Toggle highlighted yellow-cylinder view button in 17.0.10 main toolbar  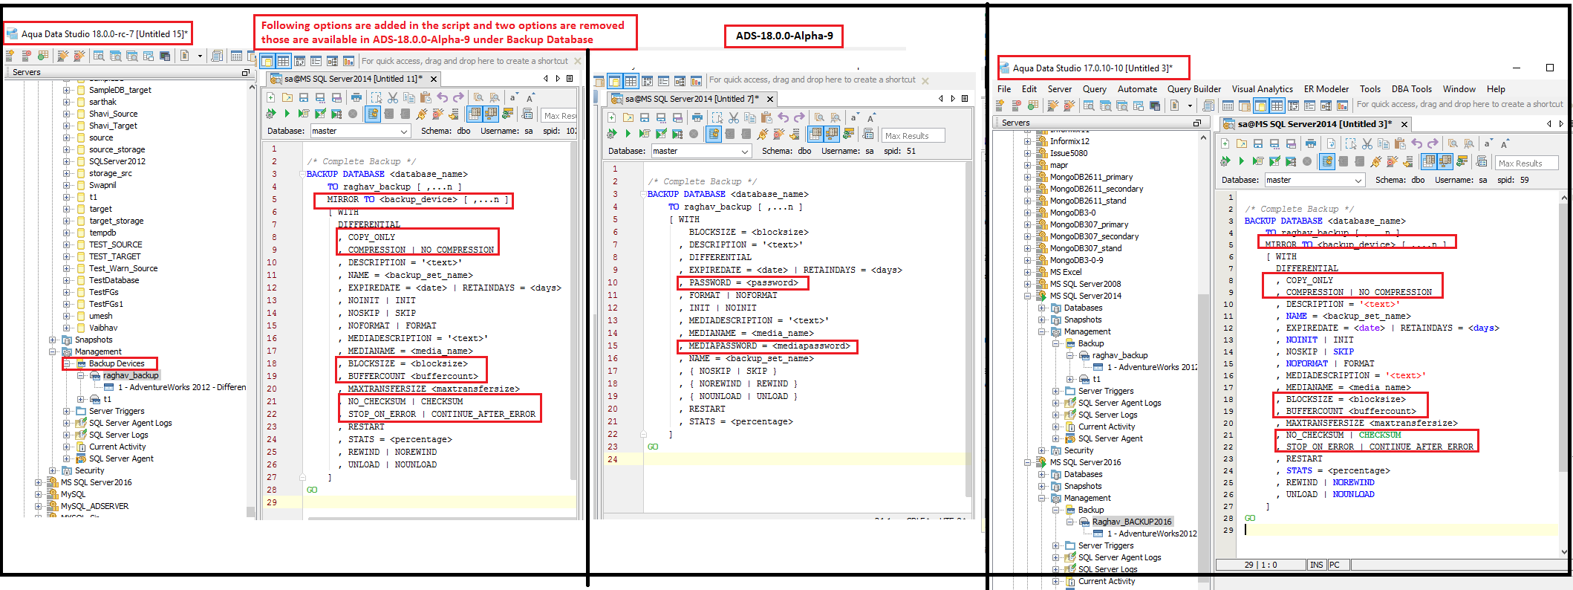tap(1260, 106)
